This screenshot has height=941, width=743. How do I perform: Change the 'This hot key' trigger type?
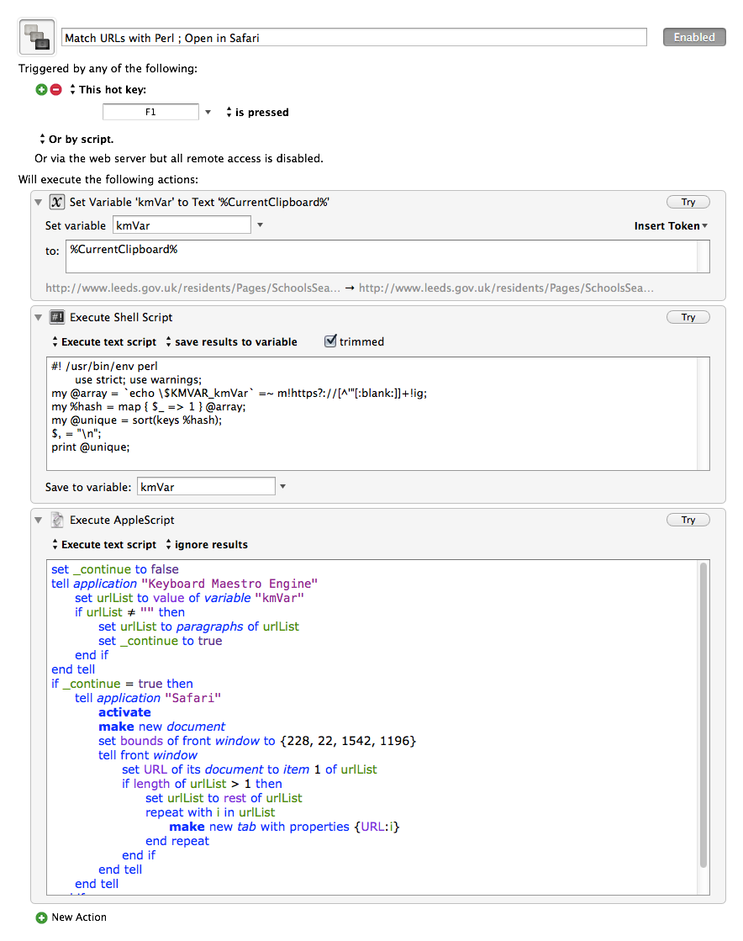pyautogui.click(x=108, y=89)
